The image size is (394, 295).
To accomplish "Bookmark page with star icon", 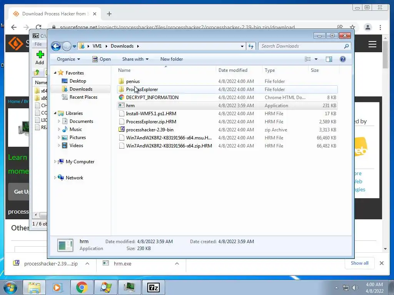I will 352,27.
